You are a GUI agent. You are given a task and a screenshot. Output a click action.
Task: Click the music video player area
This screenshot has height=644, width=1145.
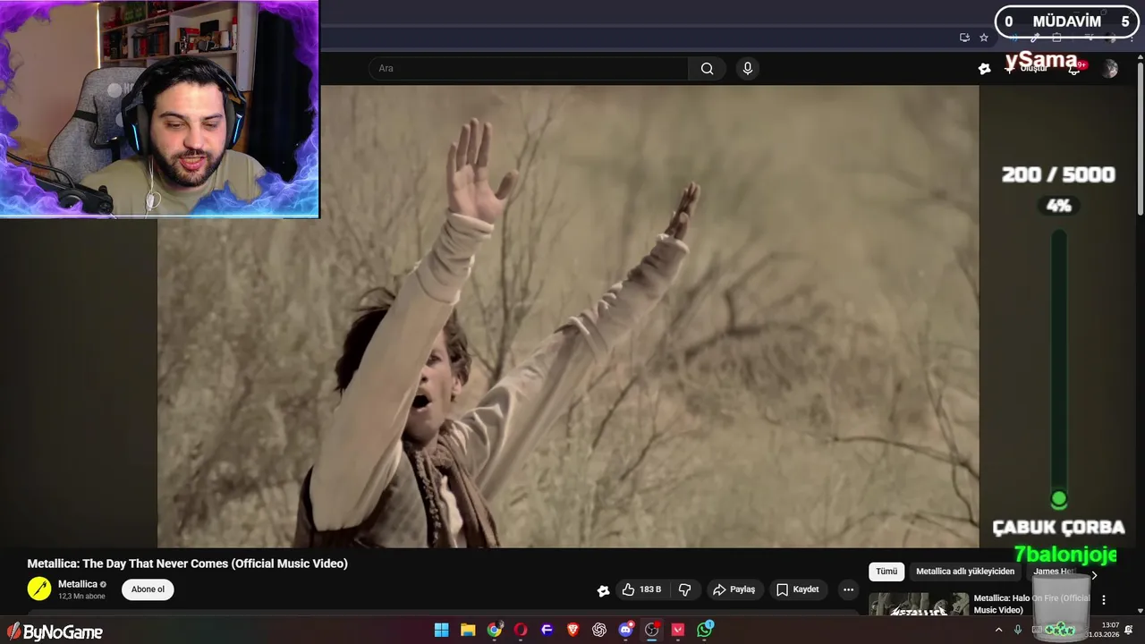(568, 316)
